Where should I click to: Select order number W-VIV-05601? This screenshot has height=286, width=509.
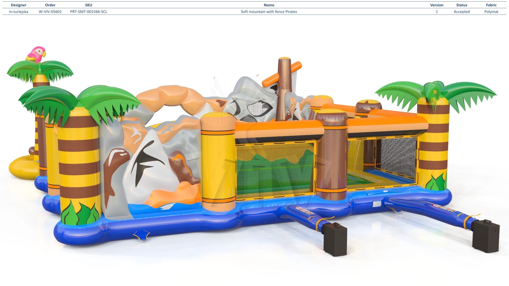50,12
